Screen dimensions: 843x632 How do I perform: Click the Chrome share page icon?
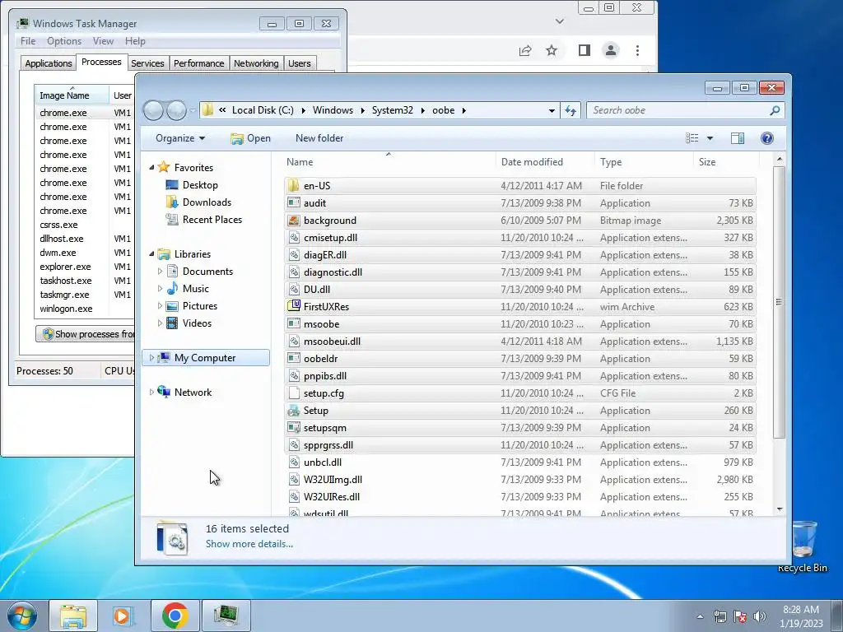[525, 50]
